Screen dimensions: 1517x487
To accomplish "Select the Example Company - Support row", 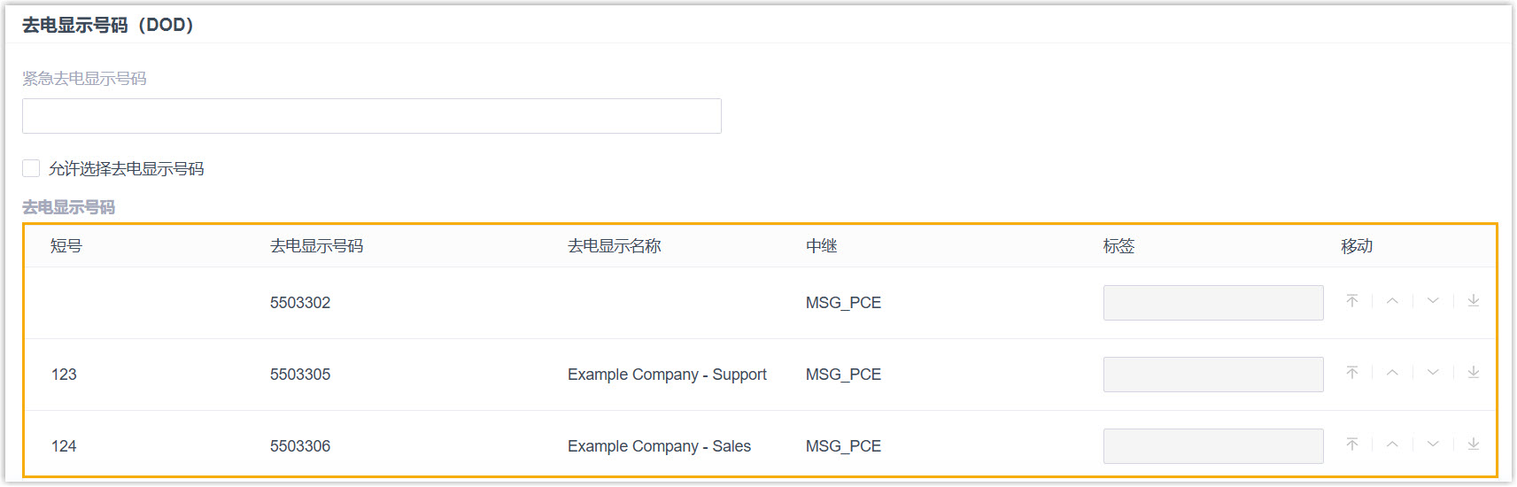I will coord(666,375).
